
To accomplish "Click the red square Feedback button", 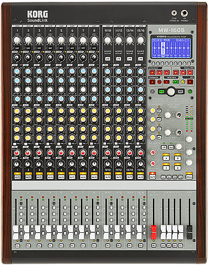I will (x=152, y=82).
